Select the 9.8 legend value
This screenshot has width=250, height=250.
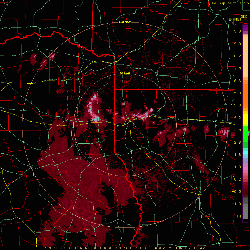(x=237, y=31)
